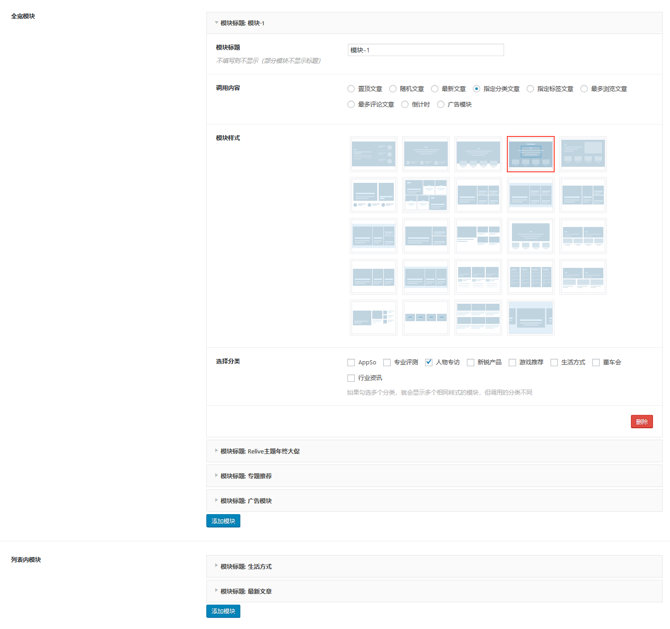This screenshot has width=670, height=629.
Task: Select 最多浏览文章 radio button
Action: (584, 89)
